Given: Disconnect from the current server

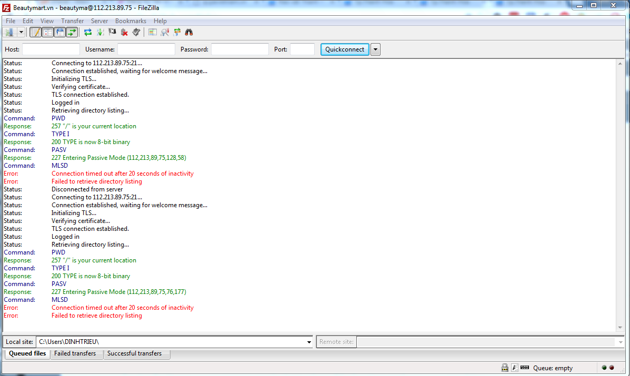Looking at the screenshot, I should coord(124,32).
